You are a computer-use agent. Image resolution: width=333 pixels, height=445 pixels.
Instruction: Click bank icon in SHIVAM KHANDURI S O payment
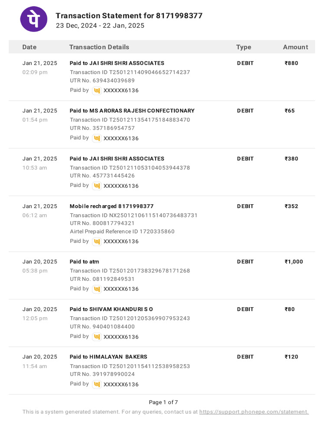point(97,337)
